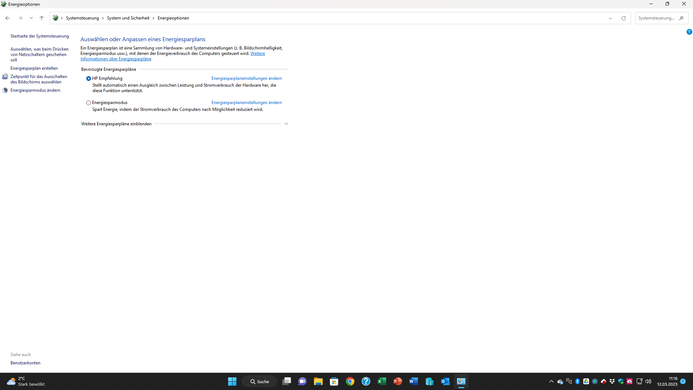Click the Windows Start button
The height and width of the screenshot is (390, 693).
tap(232, 381)
